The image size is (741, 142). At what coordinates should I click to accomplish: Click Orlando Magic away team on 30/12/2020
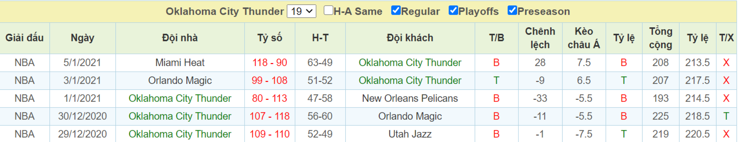(x=410, y=116)
